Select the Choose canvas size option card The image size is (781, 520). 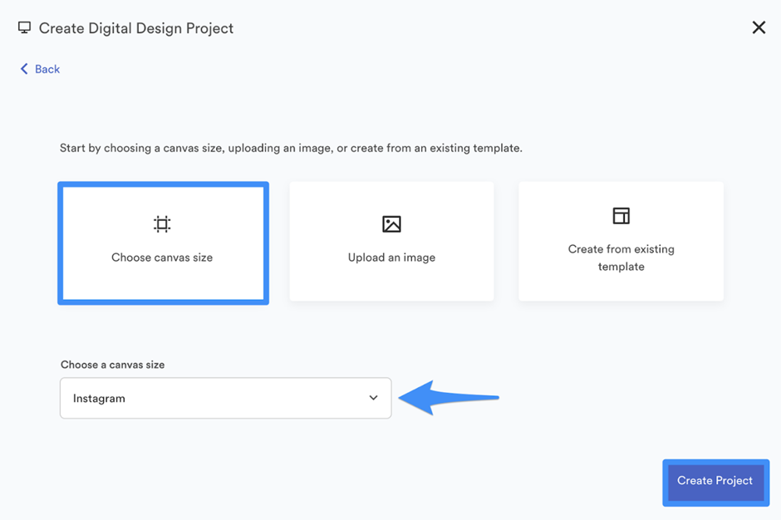[164, 243]
